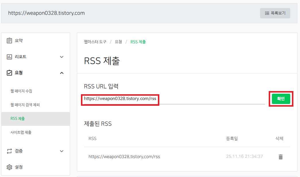
Task: Click the site URL weapon0328.tistory.com header
Action: pos(46,13)
